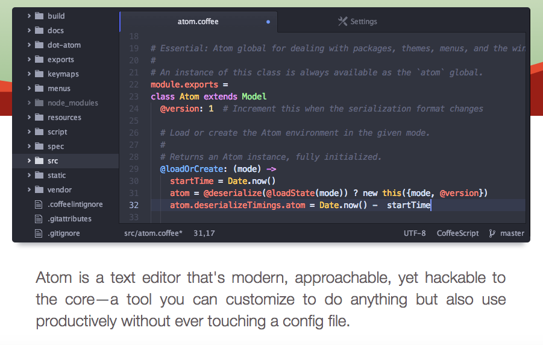Open the .gitignore file
The height and width of the screenshot is (345, 543).
tap(64, 233)
